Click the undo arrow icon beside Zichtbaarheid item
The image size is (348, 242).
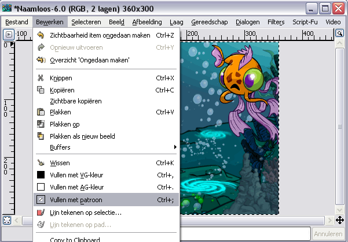click(x=41, y=35)
